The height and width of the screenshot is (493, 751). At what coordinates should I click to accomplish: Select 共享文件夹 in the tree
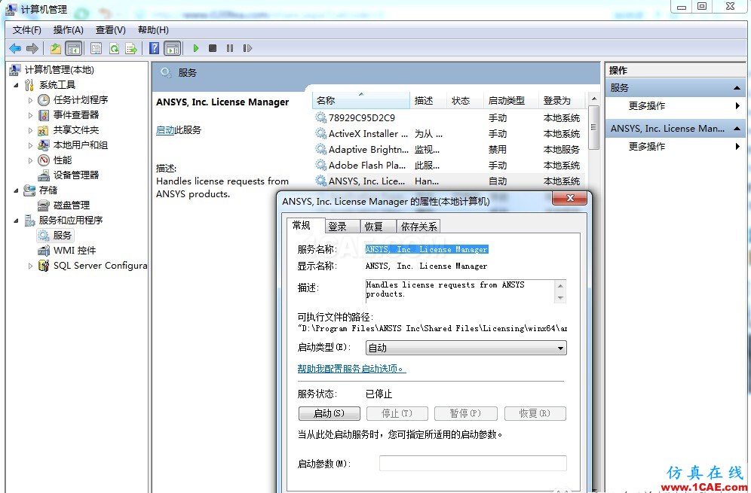tap(75, 129)
